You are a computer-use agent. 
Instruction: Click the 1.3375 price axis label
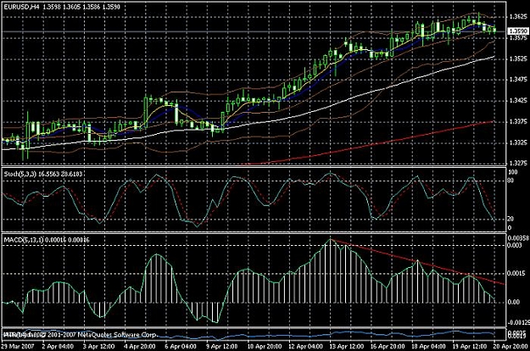518,121
